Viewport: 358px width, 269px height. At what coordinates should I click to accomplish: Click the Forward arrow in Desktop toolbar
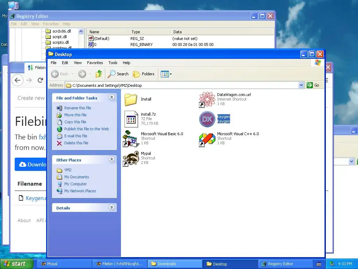pos(82,74)
